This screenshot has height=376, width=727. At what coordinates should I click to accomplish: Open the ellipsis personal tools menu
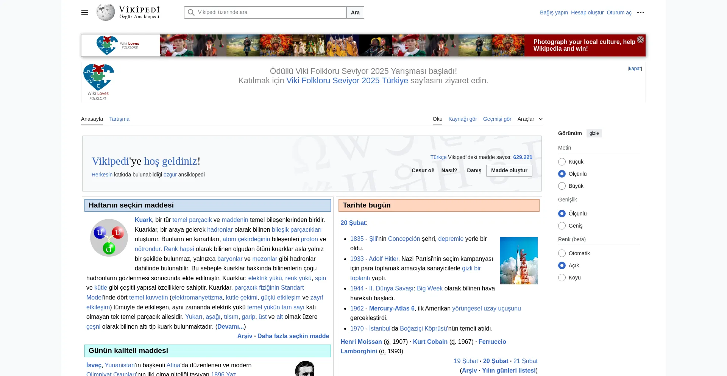point(641,12)
